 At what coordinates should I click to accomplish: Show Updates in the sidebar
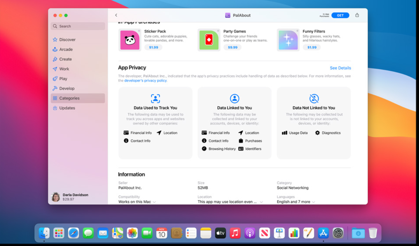coord(78,108)
